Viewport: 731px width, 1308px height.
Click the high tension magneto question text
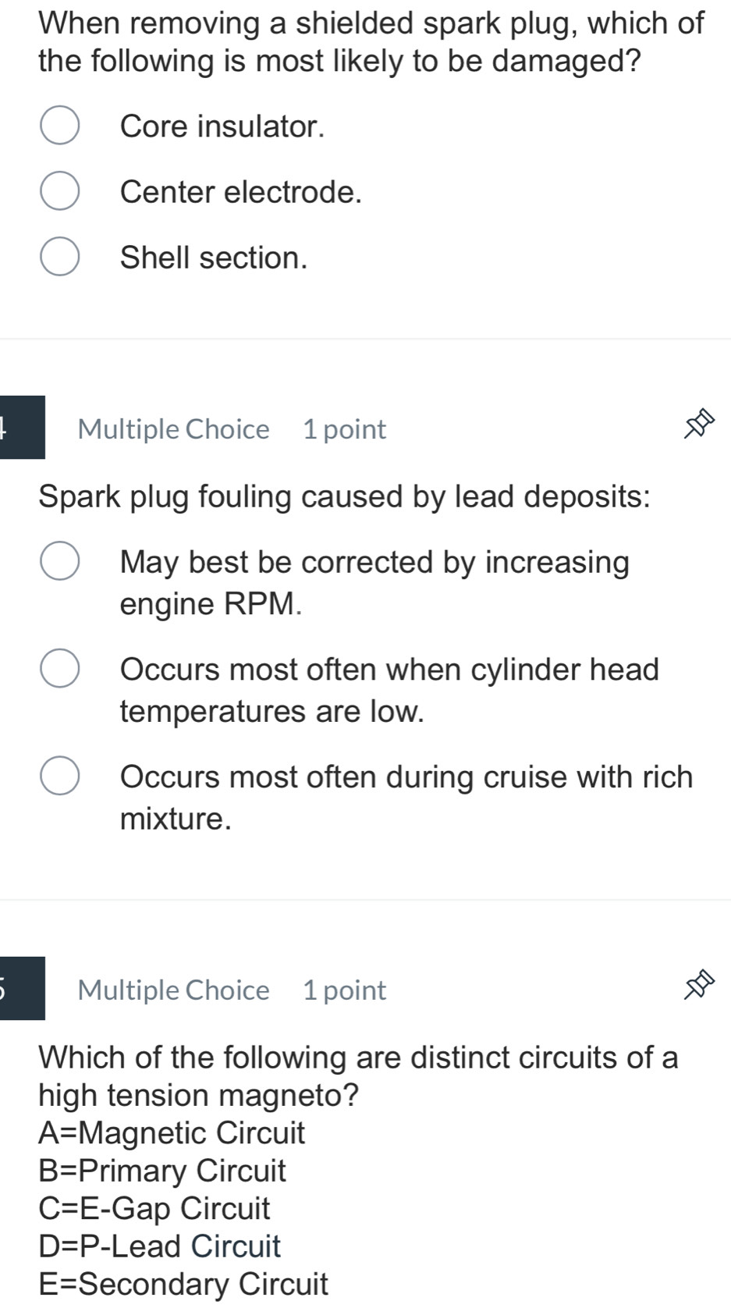pos(357,1075)
